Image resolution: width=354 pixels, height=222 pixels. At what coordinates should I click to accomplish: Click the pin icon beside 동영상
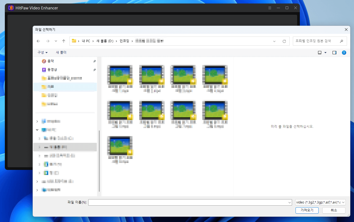pos(94,70)
